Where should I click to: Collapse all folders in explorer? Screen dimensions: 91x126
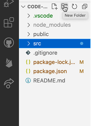pos(84,7)
